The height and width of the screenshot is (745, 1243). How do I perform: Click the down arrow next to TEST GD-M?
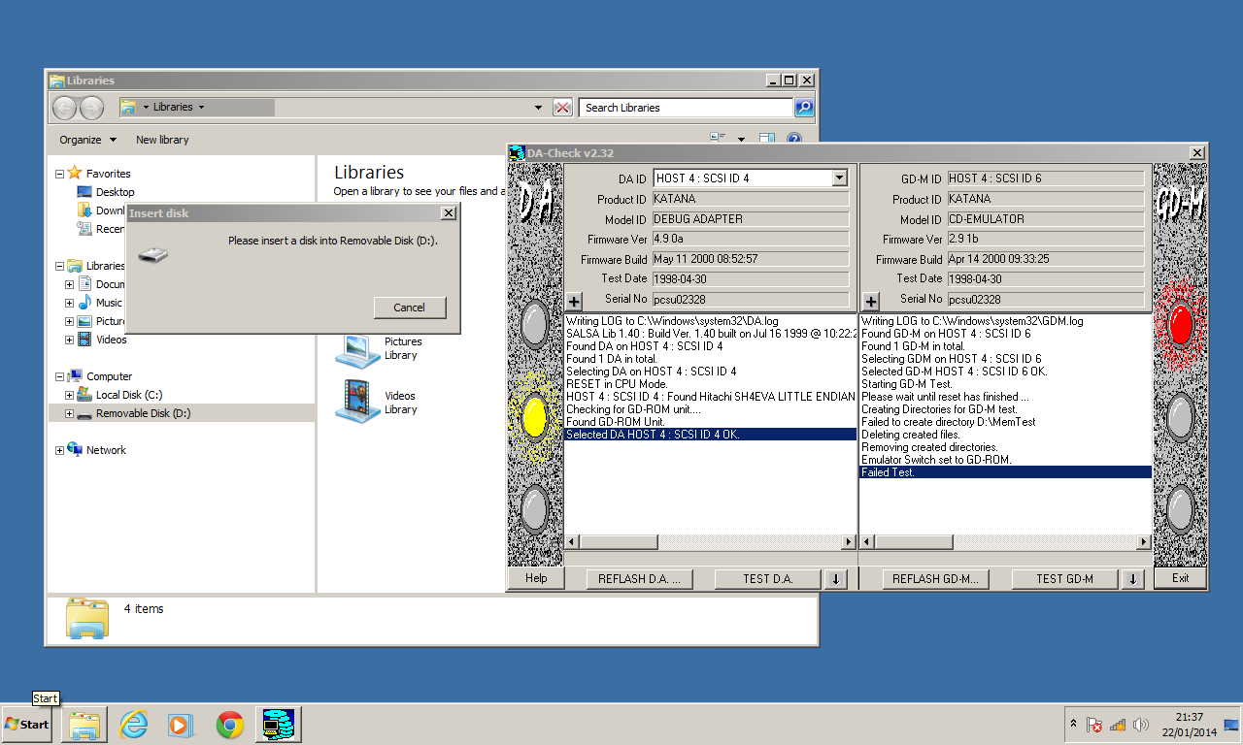click(x=1131, y=579)
